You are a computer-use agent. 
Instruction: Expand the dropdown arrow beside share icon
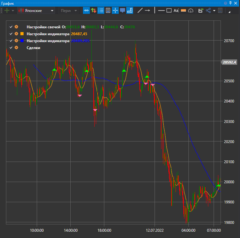(214, 10)
